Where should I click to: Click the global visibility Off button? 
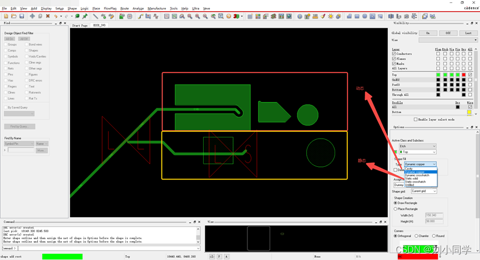tap(448, 33)
